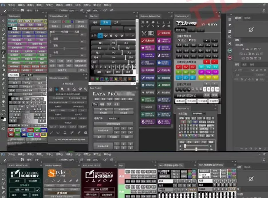Select the first round option after blue in StarsTail

click(x=106, y=36)
